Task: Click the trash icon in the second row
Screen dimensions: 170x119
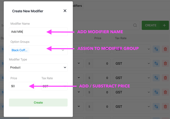Action: click(x=165, y=63)
